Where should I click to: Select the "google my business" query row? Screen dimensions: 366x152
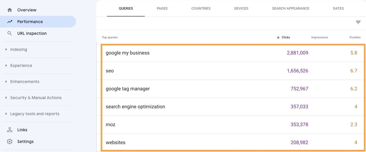click(128, 53)
